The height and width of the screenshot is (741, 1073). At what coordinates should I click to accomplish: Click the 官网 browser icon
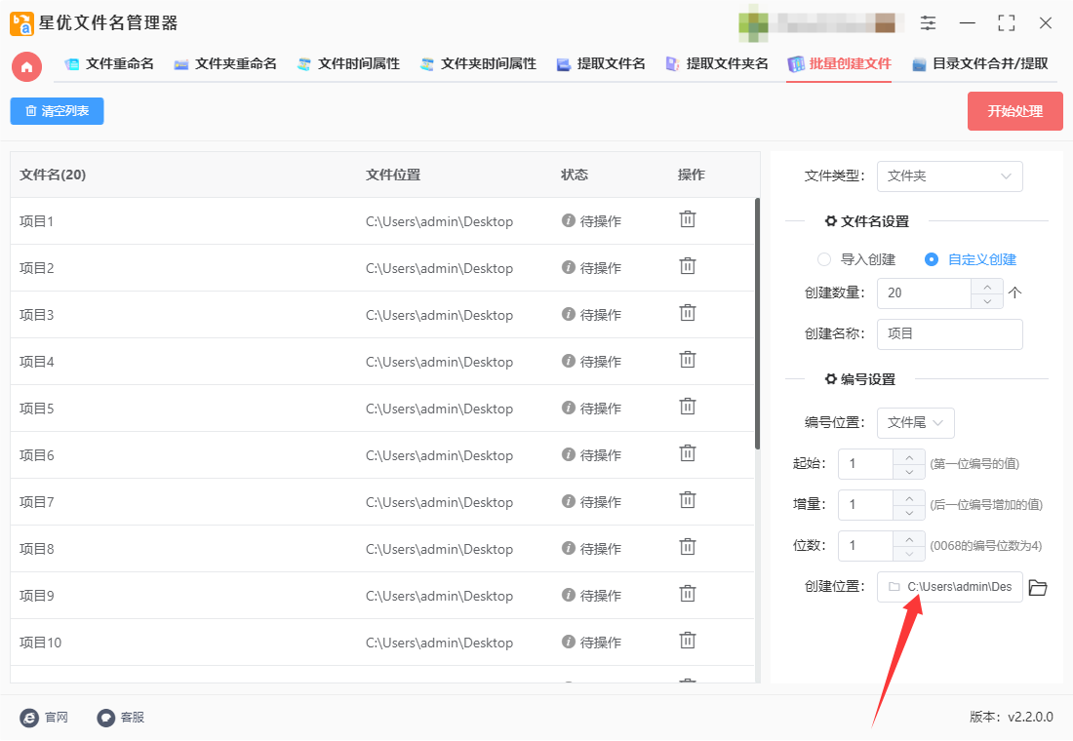(29, 717)
